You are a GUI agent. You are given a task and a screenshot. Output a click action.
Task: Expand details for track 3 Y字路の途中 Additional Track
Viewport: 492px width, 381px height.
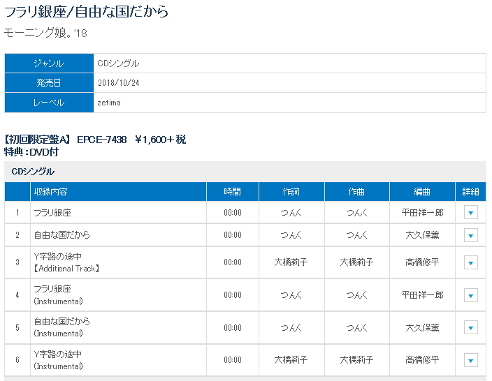[x=470, y=262]
